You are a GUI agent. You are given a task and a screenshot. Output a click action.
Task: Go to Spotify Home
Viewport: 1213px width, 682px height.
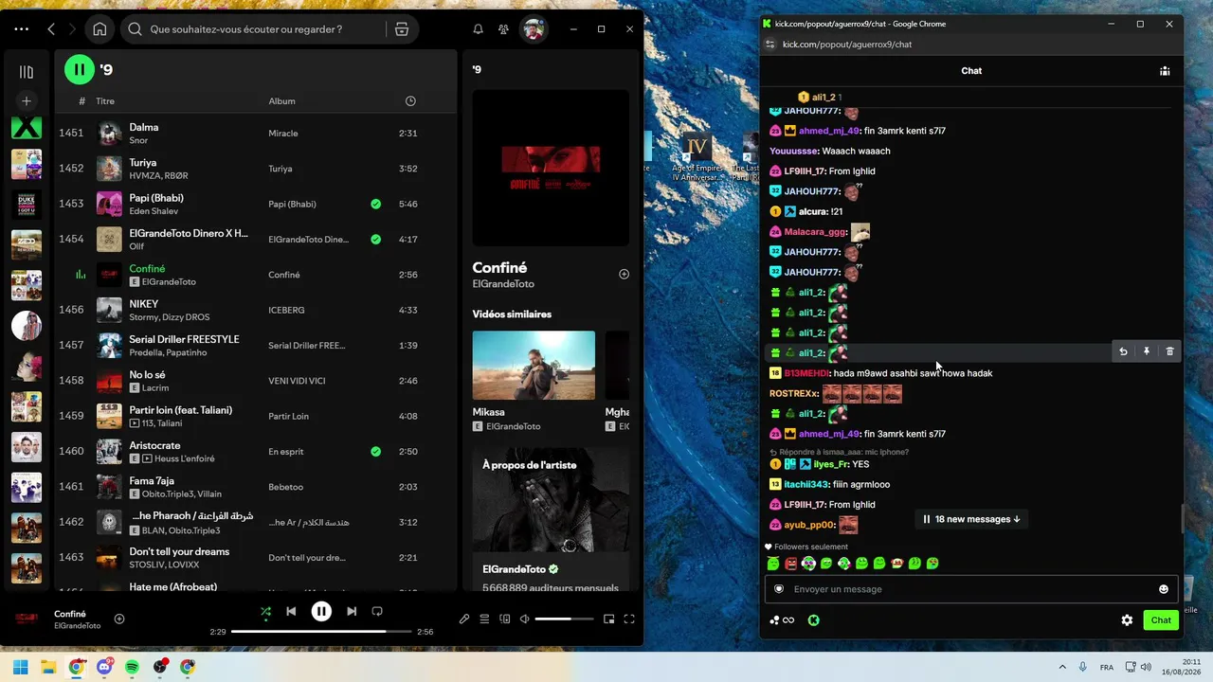(100, 29)
